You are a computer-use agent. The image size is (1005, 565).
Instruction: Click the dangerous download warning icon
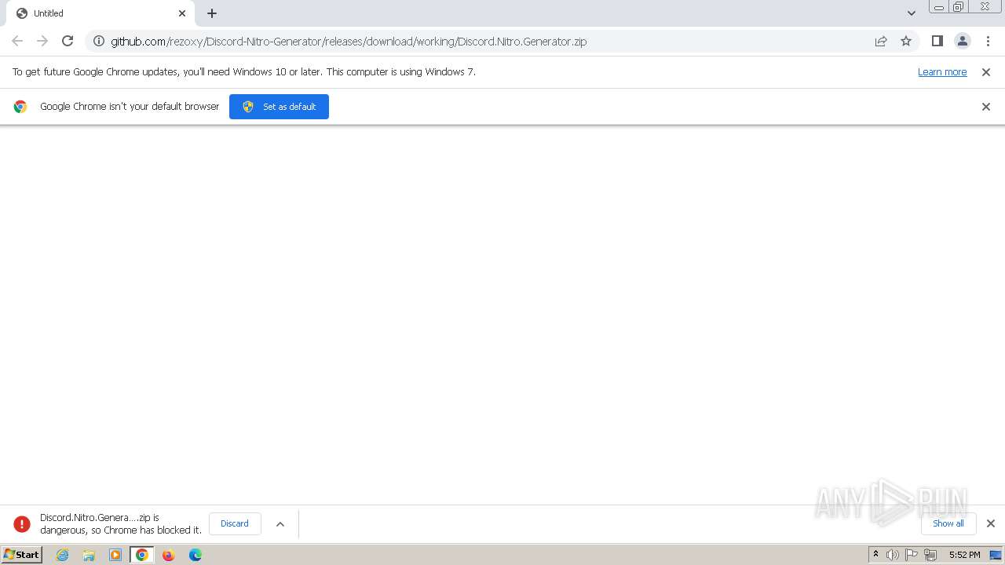(x=22, y=523)
